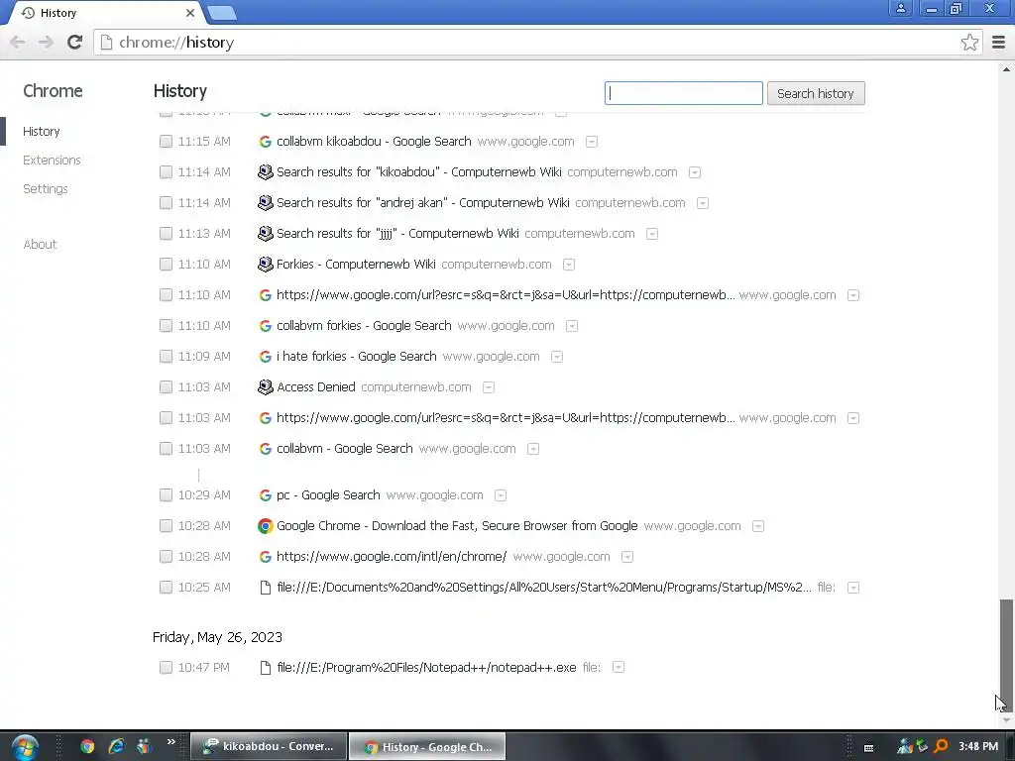Click Google favicon beside collabvm kikoabdou search
The image size is (1015, 761).
(x=265, y=141)
